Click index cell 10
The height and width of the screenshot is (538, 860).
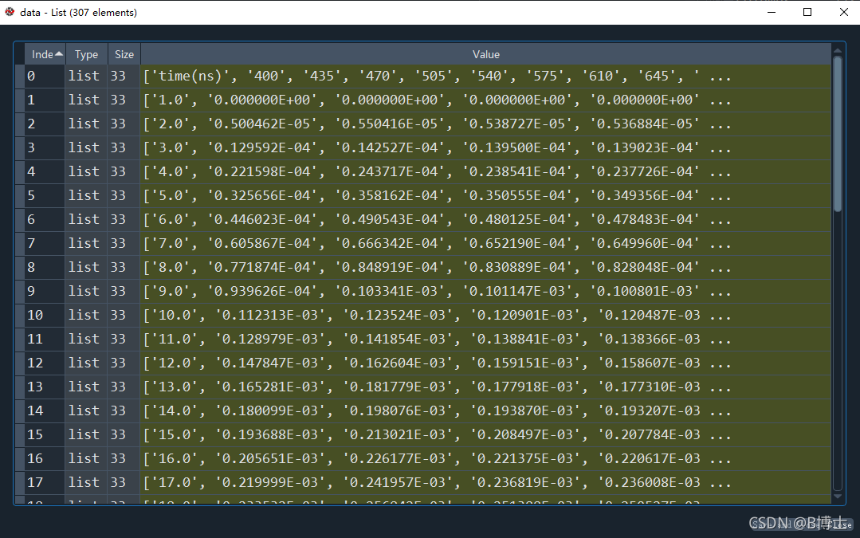[x=45, y=316]
